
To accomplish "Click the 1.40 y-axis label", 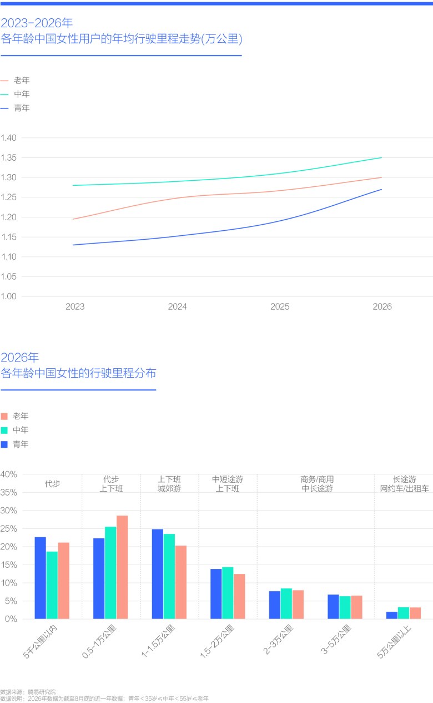I will click(9, 138).
